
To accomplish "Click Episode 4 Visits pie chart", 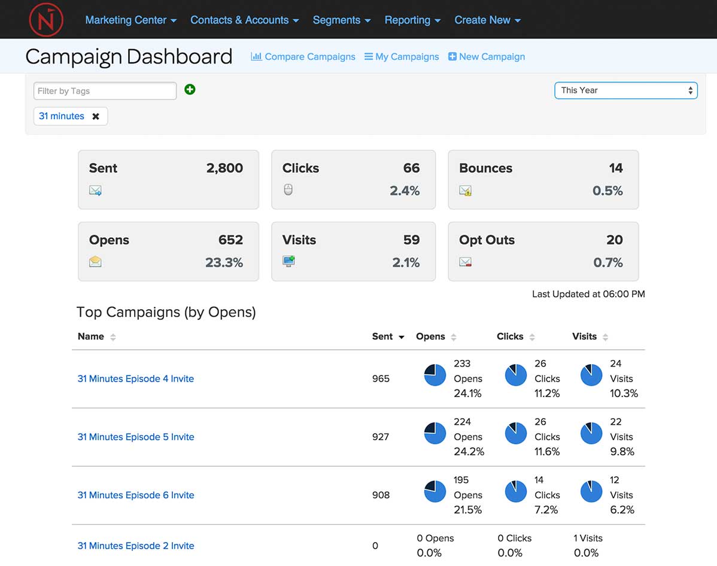I will coord(591,375).
